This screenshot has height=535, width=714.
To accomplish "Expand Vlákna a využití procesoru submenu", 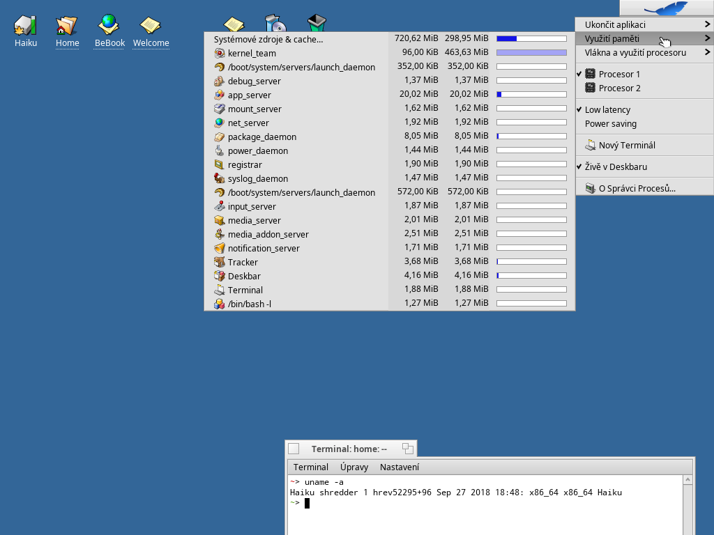I will [x=644, y=53].
